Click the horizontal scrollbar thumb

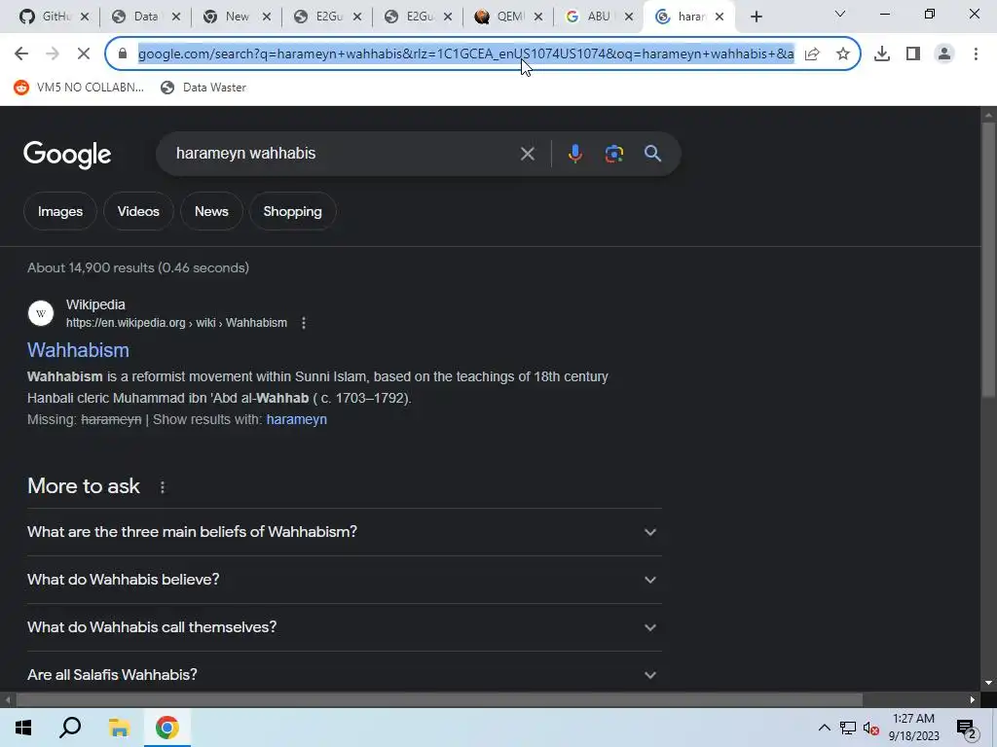[439, 700]
